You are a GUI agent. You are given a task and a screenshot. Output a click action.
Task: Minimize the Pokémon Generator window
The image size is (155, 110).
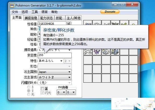pos(115,4)
